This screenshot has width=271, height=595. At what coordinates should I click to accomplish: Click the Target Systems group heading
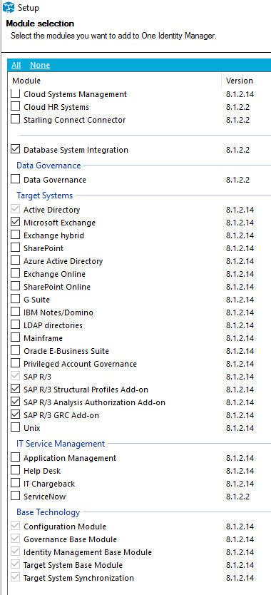tap(44, 195)
